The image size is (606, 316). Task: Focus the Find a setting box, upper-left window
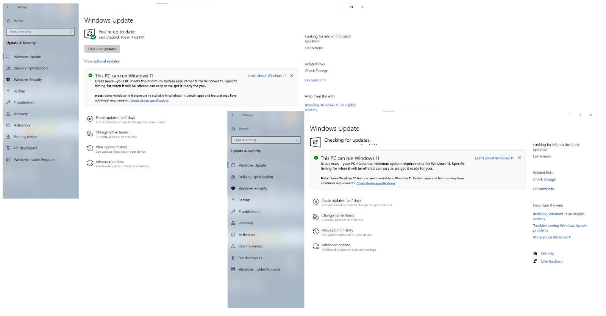41,32
